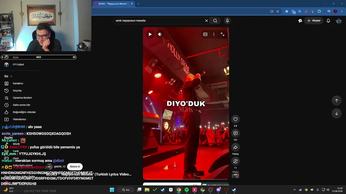Start voice search with microphone
This screenshot has height=194, width=346.
tap(227, 20)
